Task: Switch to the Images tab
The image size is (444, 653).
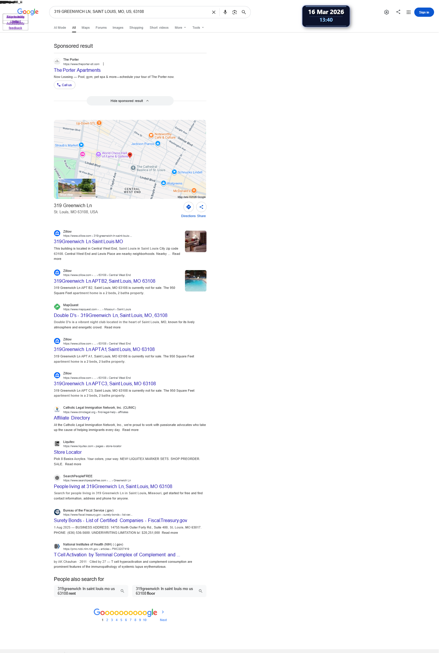Action: pyautogui.click(x=118, y=28)
